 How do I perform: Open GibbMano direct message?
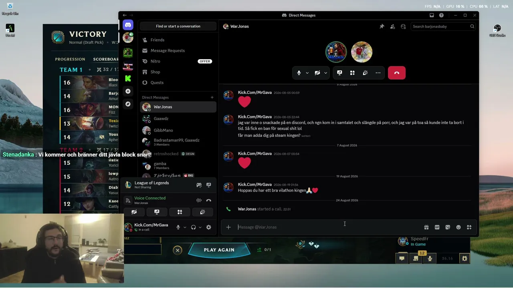point(178,130)
